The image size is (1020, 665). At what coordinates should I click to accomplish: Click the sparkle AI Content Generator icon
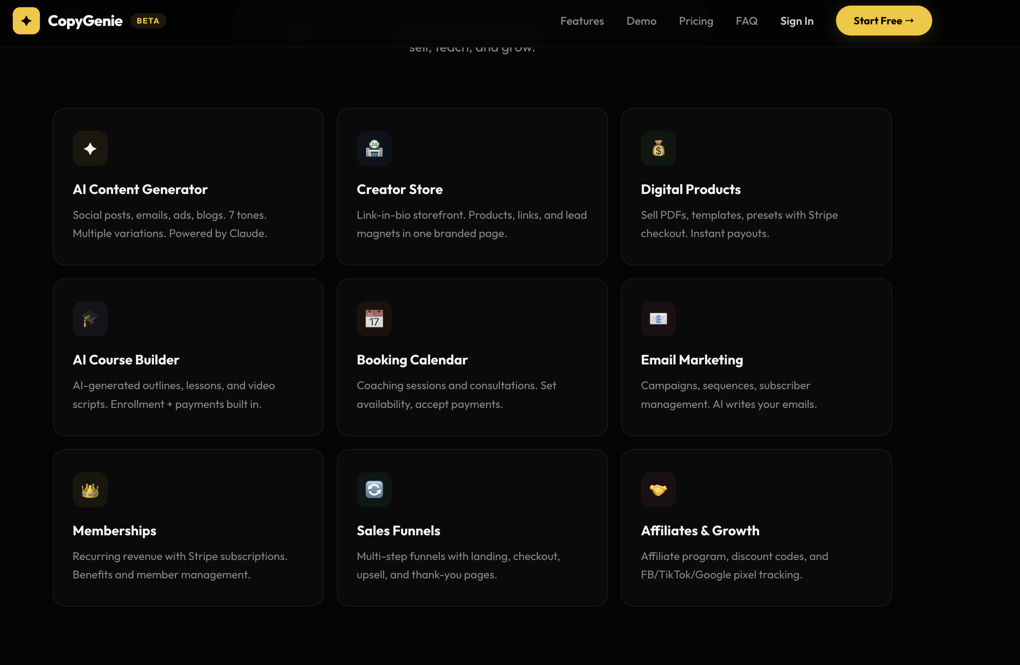[90, 148]
